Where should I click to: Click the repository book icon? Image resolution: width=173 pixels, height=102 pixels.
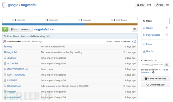4,5
